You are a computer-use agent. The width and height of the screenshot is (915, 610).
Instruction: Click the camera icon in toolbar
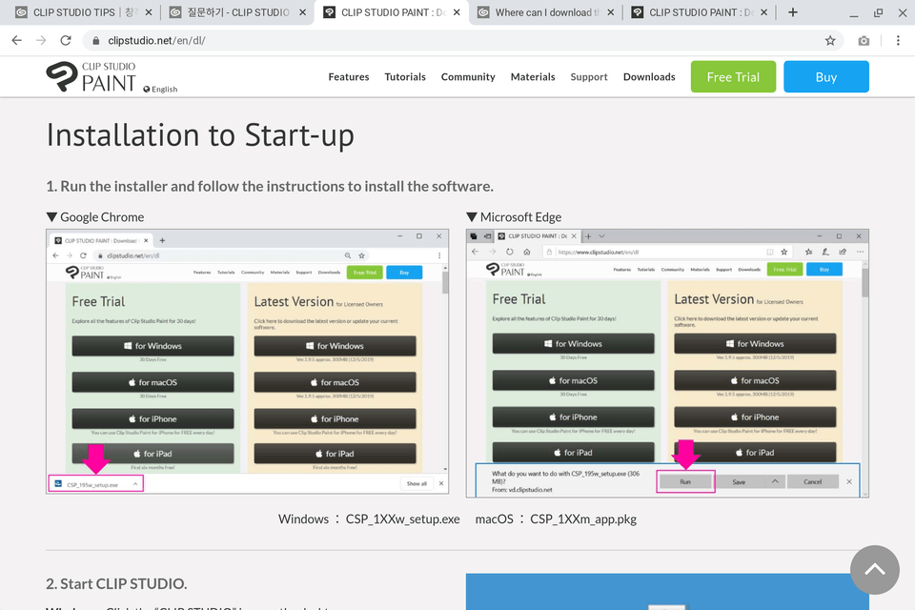(x=864, y=40)
